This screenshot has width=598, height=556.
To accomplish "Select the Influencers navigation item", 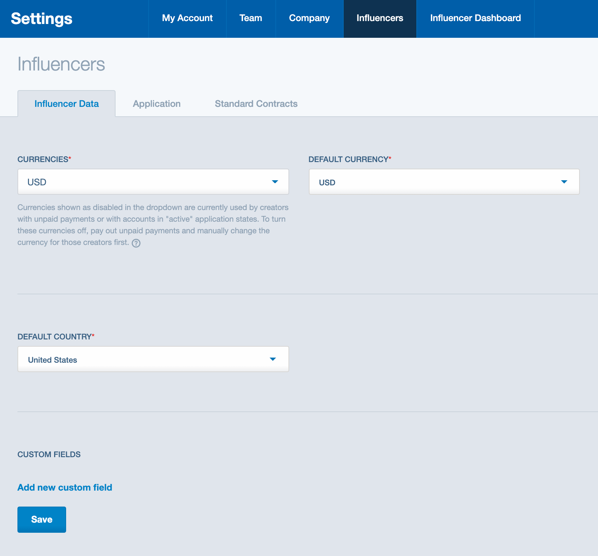I will (x=380, y=19).
